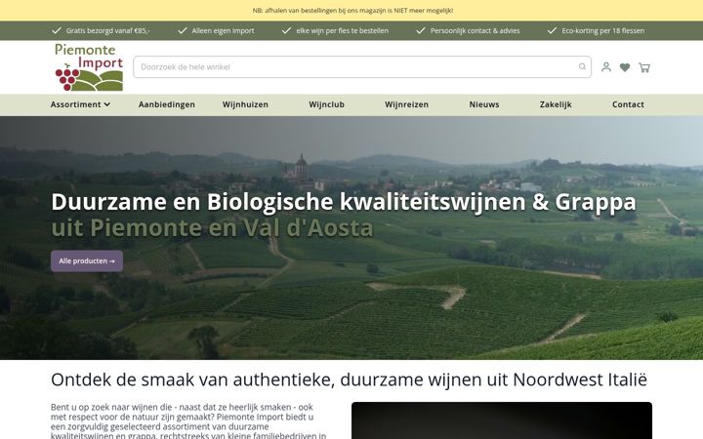Open the wishlist heart icon
Image resolution: width=703 pixels, height=439 pixels.
point(625,67)
